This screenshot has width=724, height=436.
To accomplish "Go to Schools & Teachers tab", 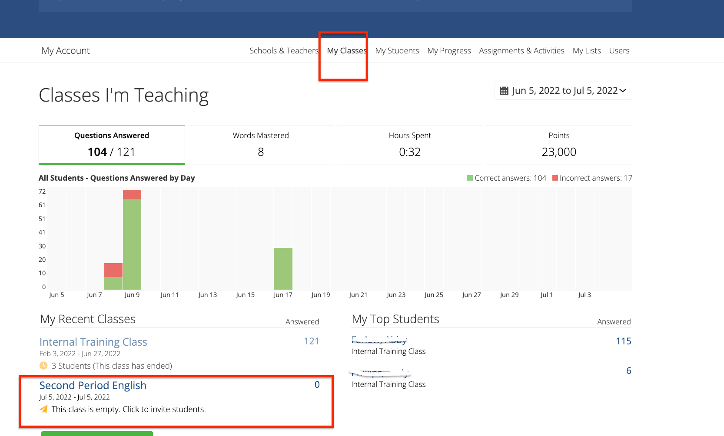I will (284, 51).
